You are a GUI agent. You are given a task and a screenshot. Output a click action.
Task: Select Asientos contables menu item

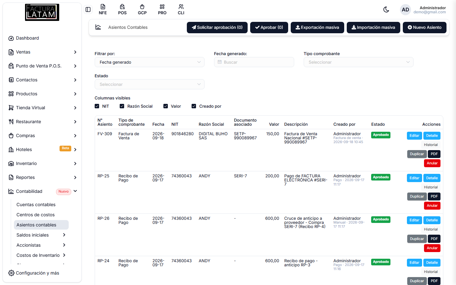(41, 225)
